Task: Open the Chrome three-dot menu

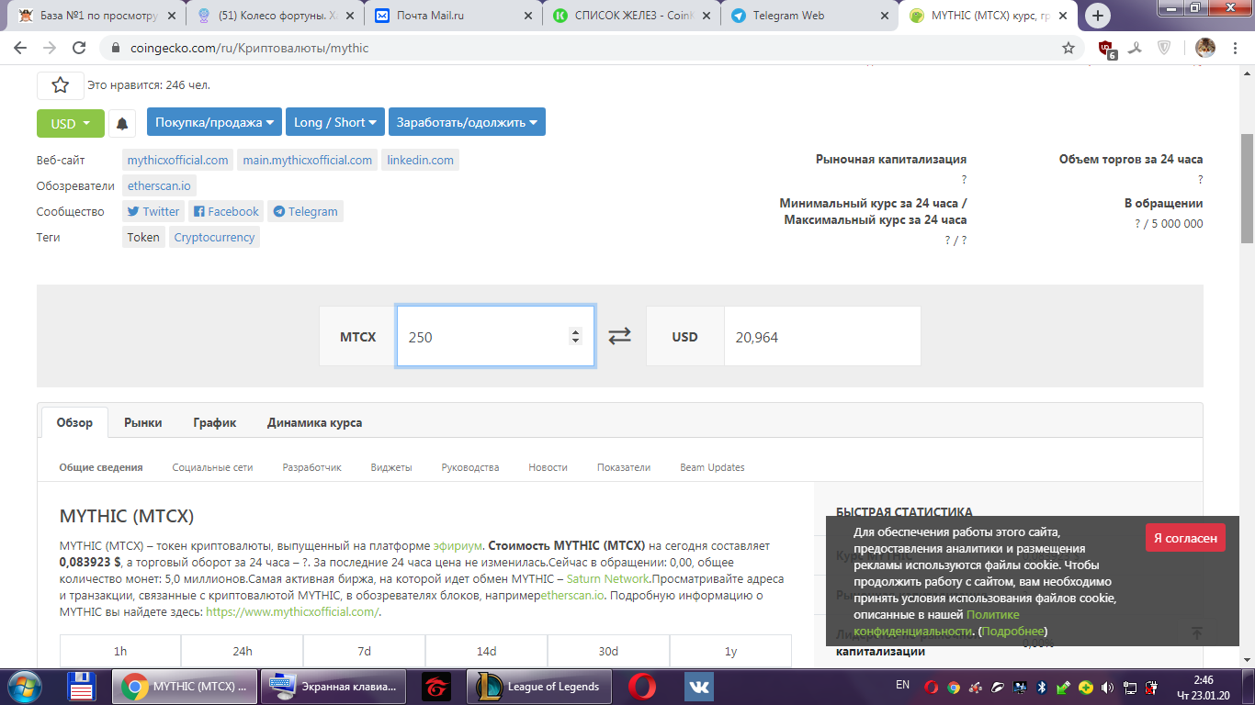Action: tap(1236, 48)
